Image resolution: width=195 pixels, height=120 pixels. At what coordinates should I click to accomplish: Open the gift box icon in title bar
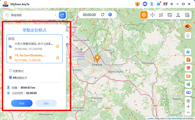click(137, 4)
